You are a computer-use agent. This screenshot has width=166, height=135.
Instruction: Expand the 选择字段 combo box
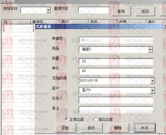coord(48,10)
